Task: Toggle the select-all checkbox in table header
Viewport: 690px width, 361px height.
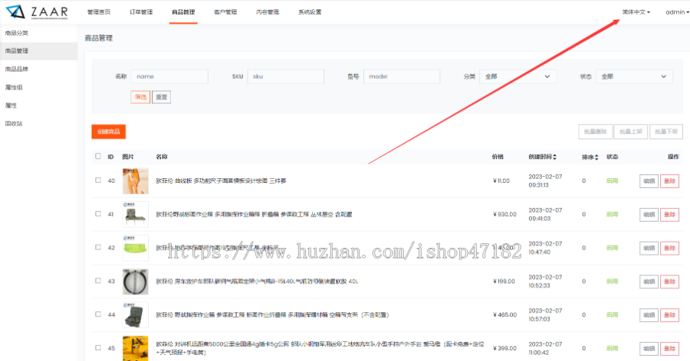Action: [x=98, y=156]
